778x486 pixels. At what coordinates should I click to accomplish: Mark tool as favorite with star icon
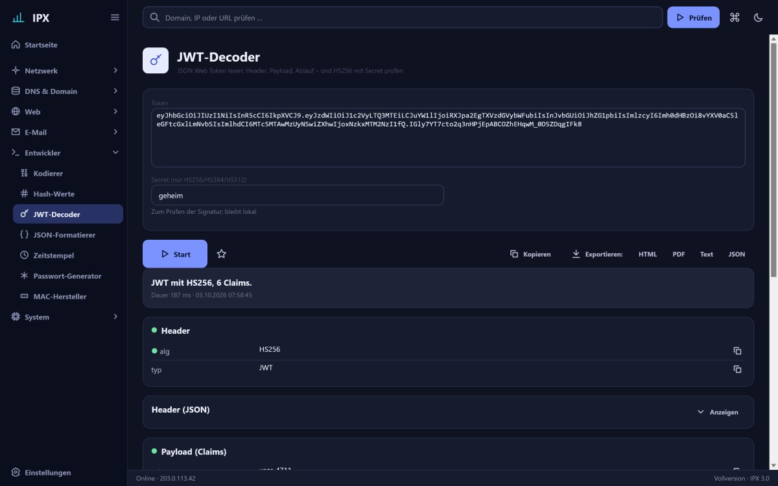tap(221, 254)
